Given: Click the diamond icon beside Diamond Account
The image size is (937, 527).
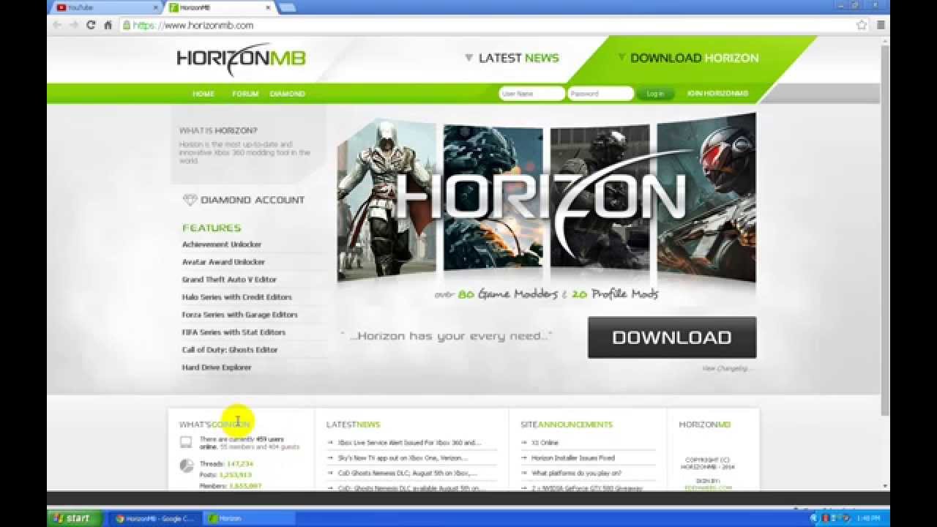Looking at the screenshot, I should (x=190, y=200).
